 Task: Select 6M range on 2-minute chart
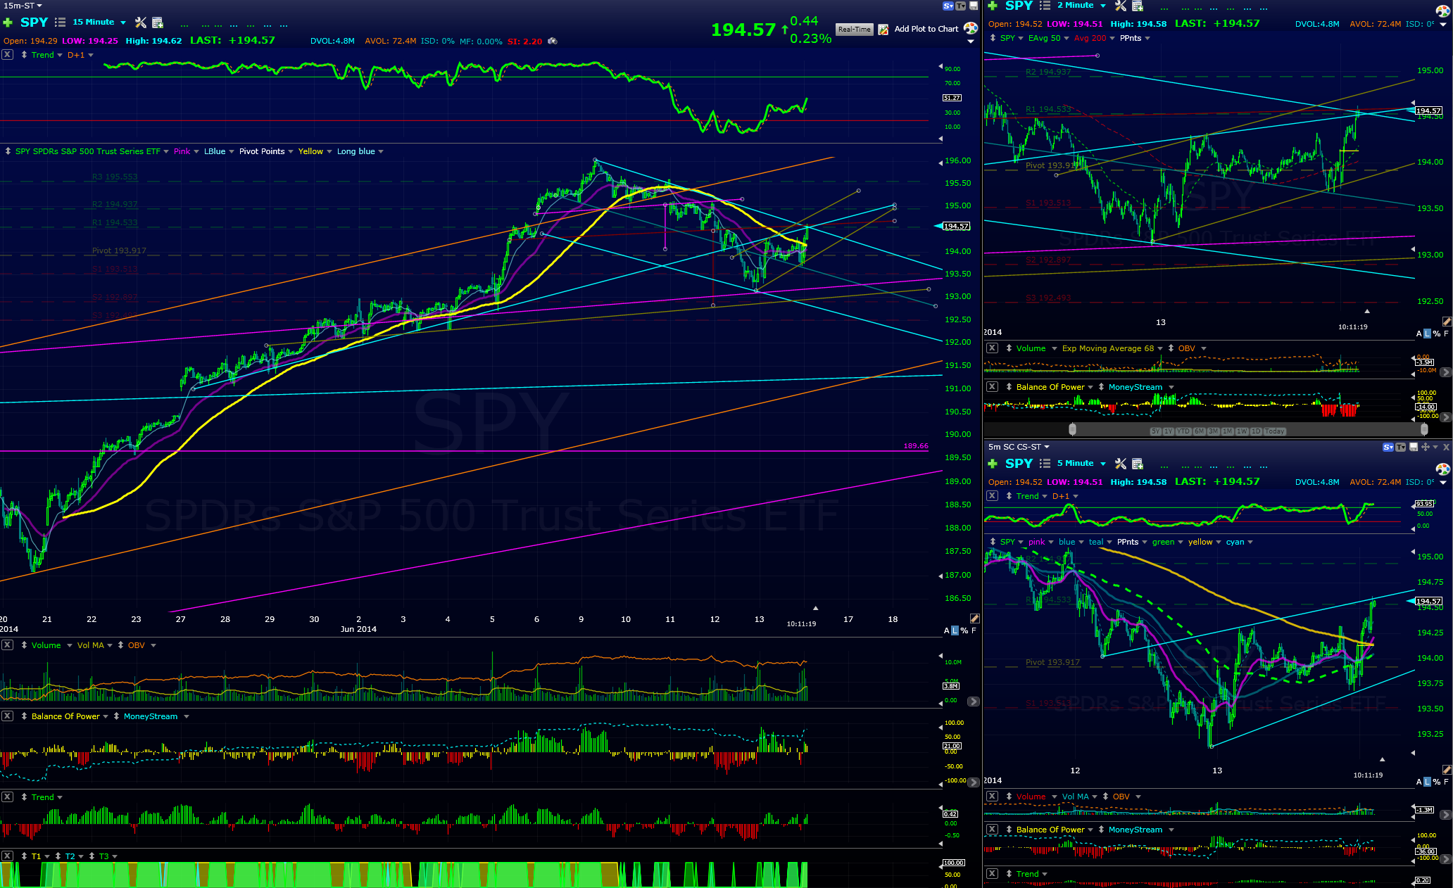[x=1199, y=431]
